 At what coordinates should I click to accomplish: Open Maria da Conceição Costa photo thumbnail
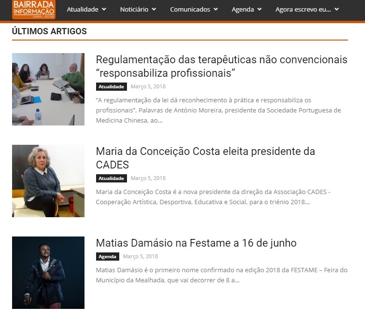(48, 181)
